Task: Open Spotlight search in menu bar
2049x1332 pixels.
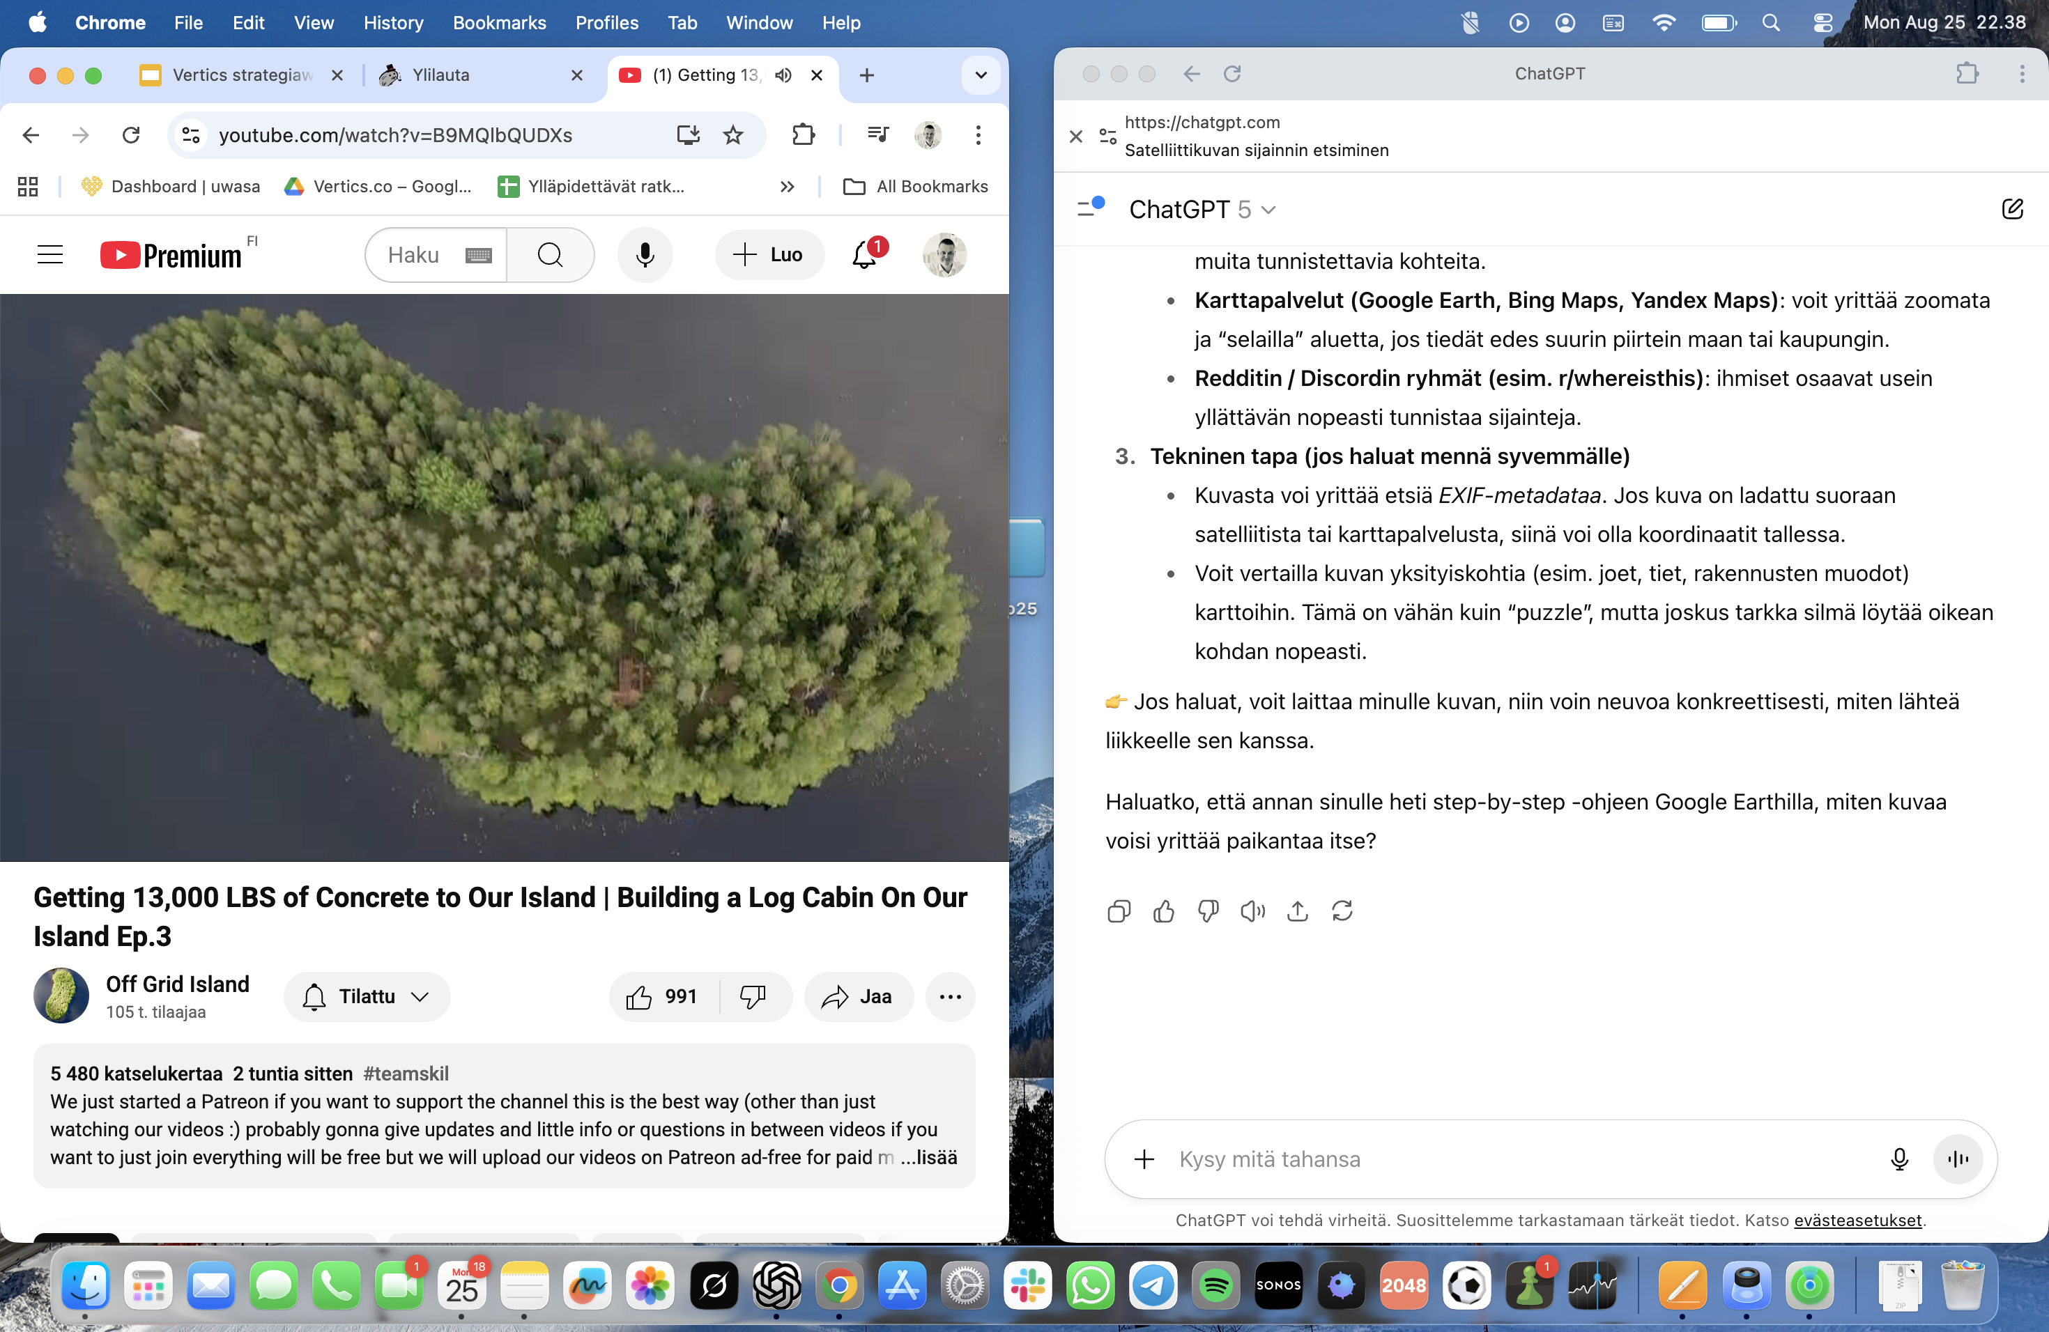Action: pyautogui.click(x=1770, y=22)
